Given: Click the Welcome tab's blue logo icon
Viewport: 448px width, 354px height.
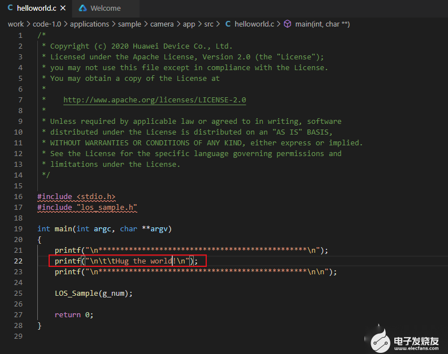Looking at the screenshot, I should 83,8.
